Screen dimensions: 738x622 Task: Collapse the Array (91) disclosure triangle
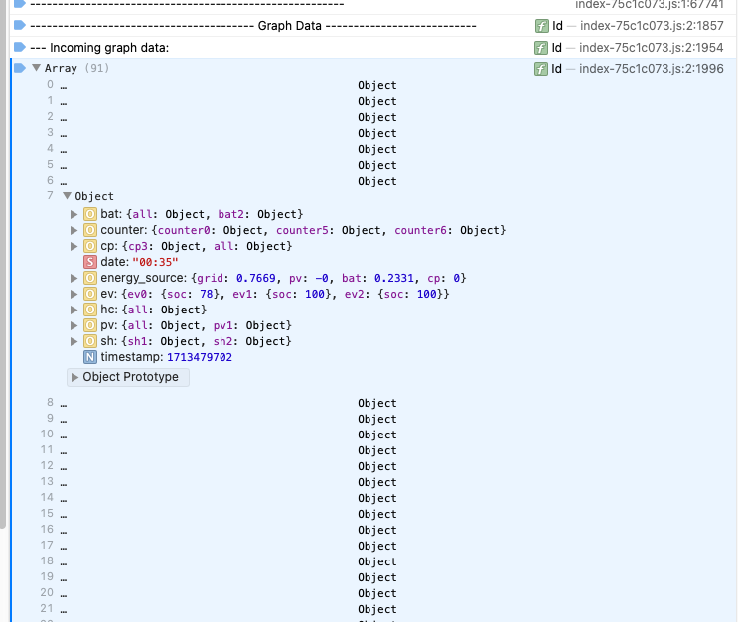(x=37, y=69)
